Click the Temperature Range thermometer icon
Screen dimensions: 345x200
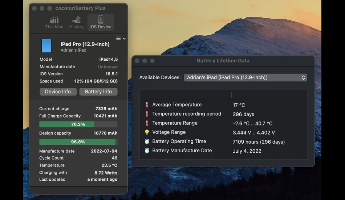tap(147, 123)
